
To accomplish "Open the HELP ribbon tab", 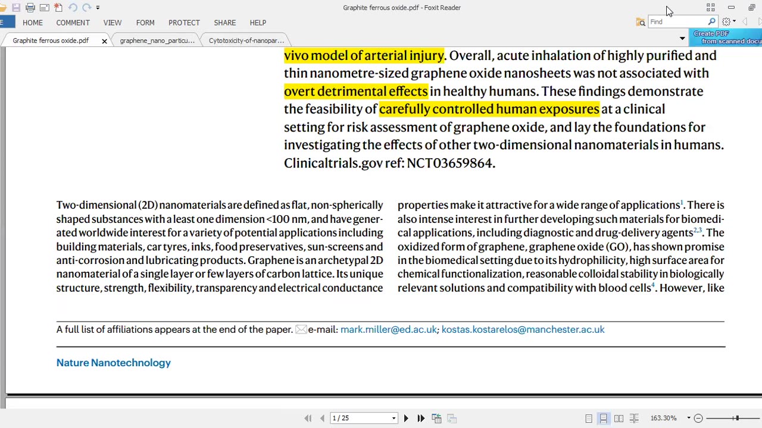I will [x=258, y=23].
